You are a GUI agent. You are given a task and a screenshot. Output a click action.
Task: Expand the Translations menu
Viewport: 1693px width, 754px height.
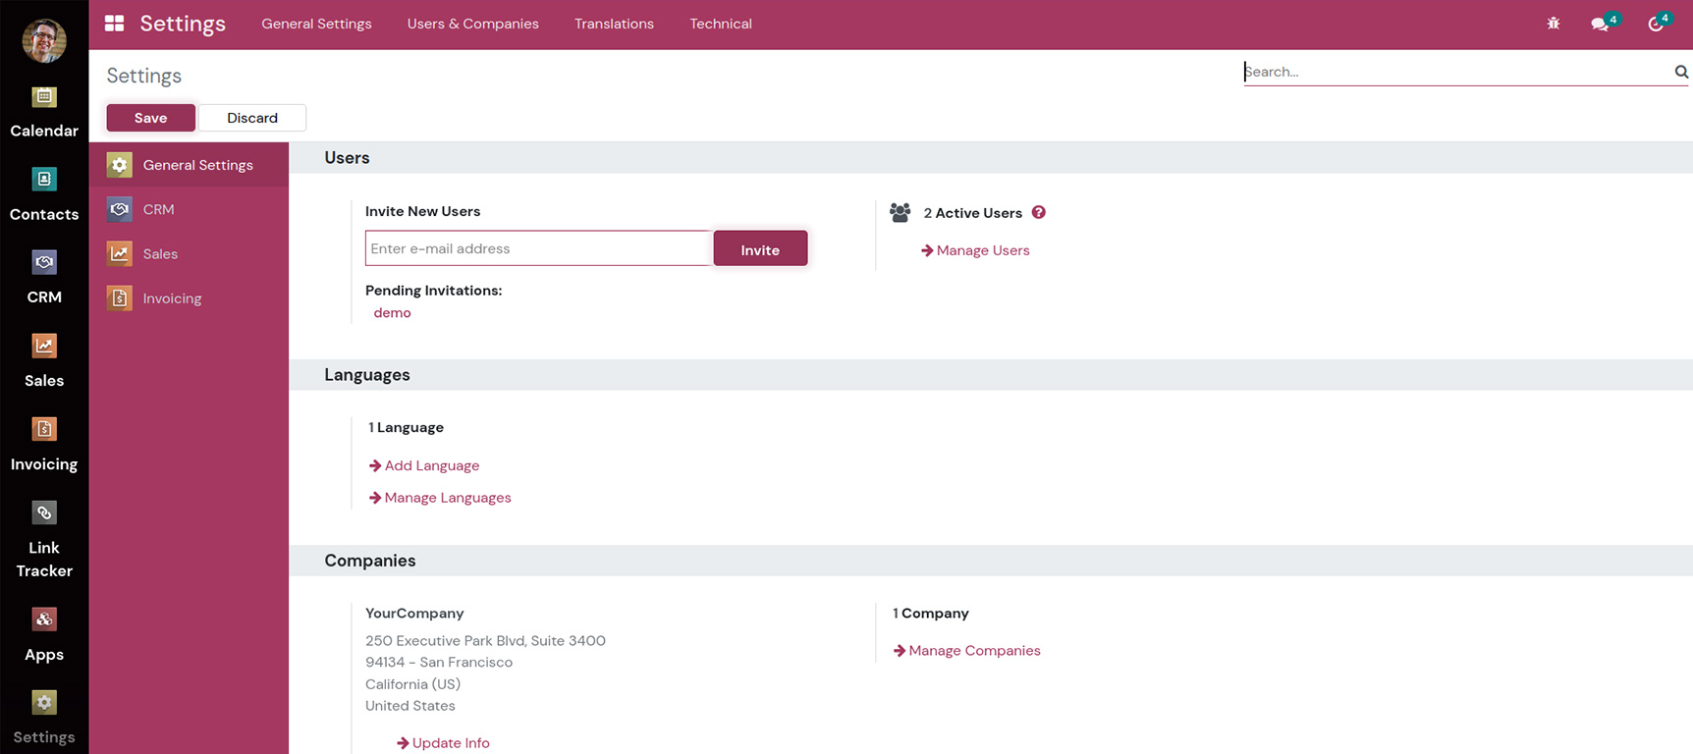[x=614, y=24]
